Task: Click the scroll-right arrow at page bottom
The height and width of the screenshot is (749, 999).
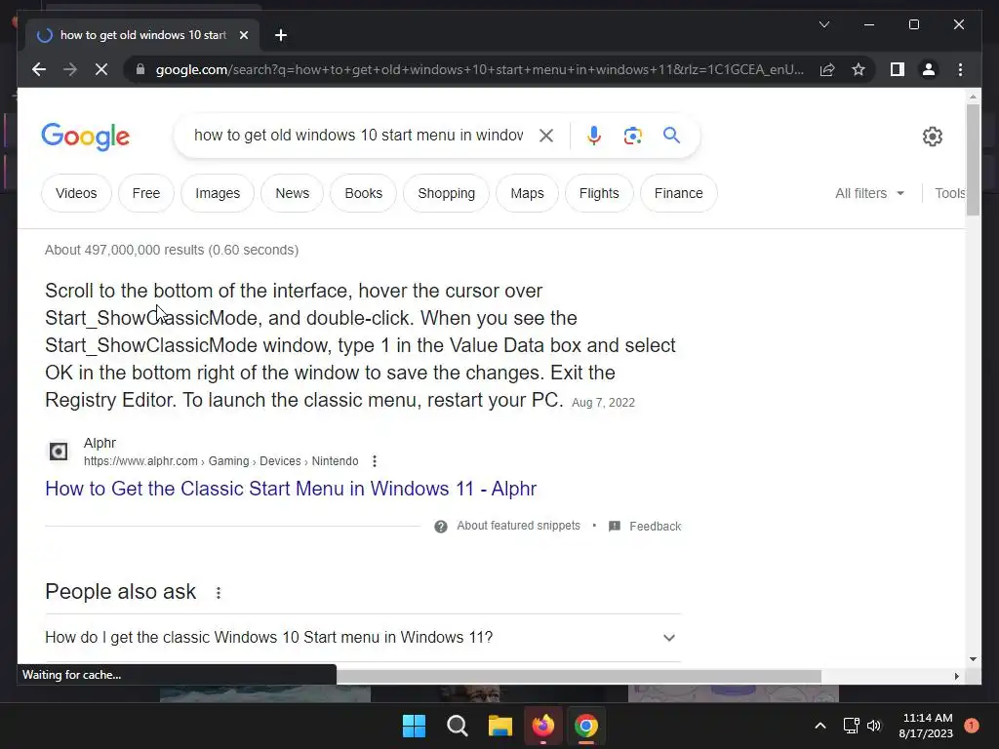Action: pos(956,677)
